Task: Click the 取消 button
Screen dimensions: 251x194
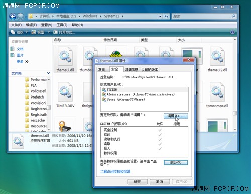Action: coord(160,182)
